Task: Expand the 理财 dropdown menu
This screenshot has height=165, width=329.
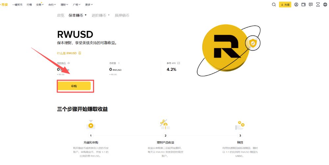Action: pos(65,5)
